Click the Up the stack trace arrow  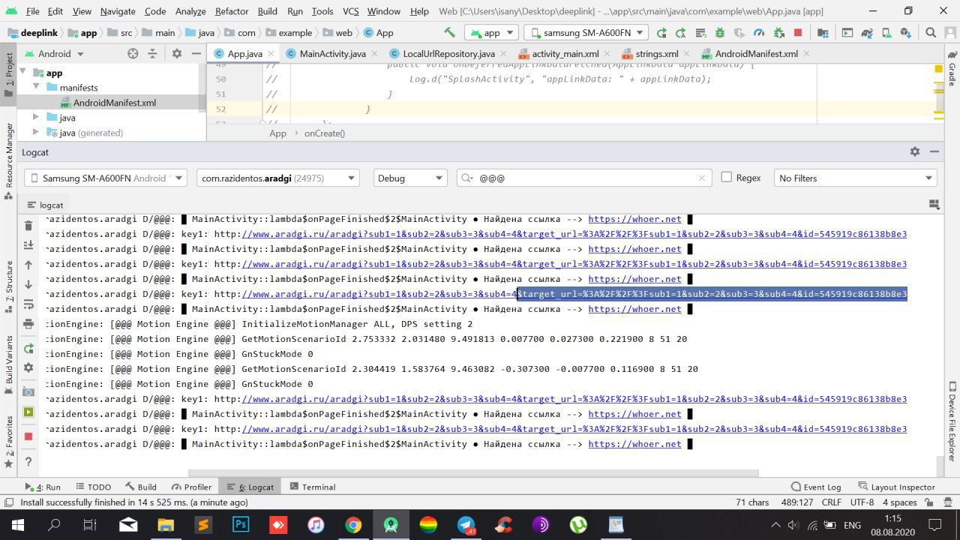pos(28,265)
